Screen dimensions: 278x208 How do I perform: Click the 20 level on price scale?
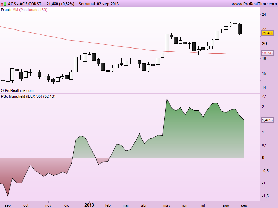[264, 44]
